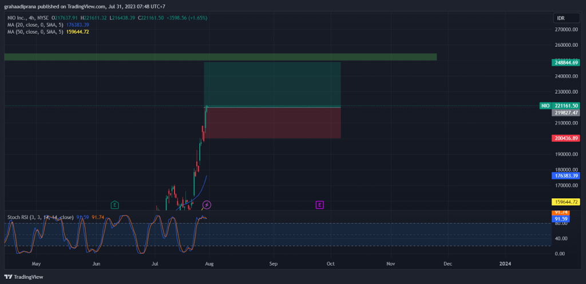This screenshot has height=284, width=586.
Task: Click the 221161.50 current price label
Action: tap(566, 106)
